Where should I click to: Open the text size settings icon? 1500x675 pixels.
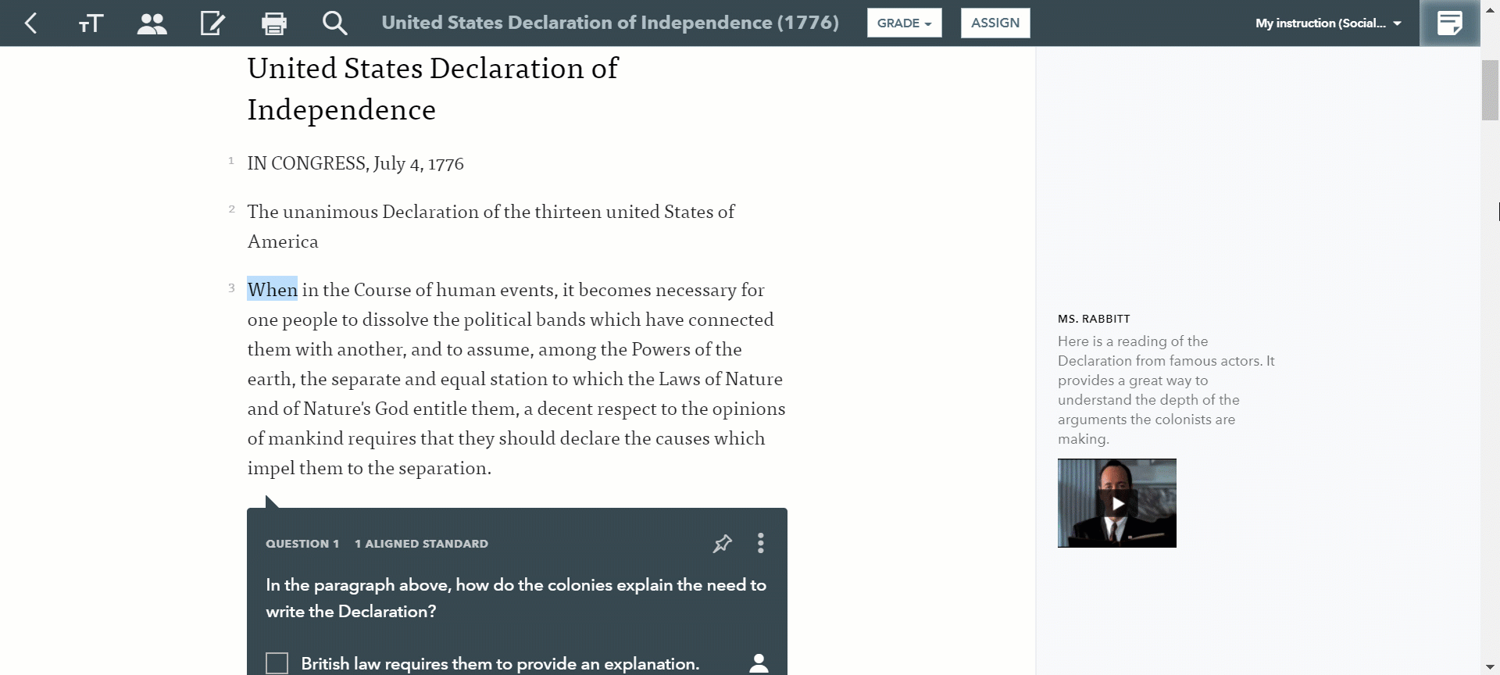91,23
